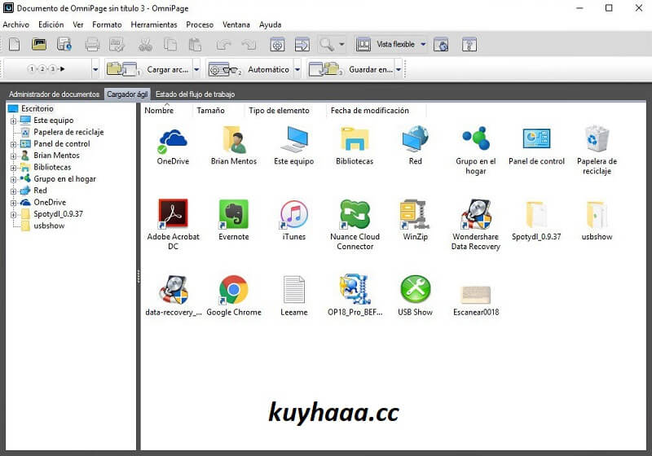Click the Cargar archivos load icon

click(x=121, y=69)
